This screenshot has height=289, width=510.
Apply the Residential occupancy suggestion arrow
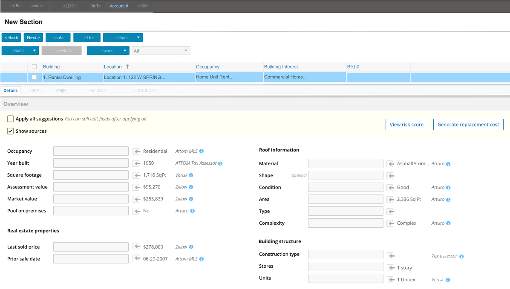(x=137, y=151)
